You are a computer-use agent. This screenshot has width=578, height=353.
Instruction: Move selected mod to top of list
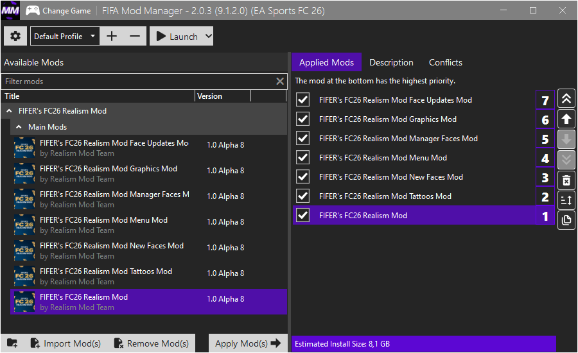point(566,99)
